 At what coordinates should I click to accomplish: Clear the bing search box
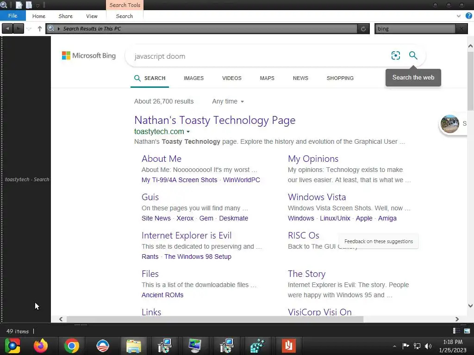coord(462,29)
